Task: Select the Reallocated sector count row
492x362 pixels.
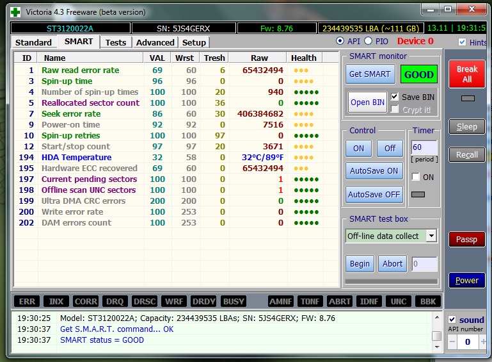Action: 176,103
